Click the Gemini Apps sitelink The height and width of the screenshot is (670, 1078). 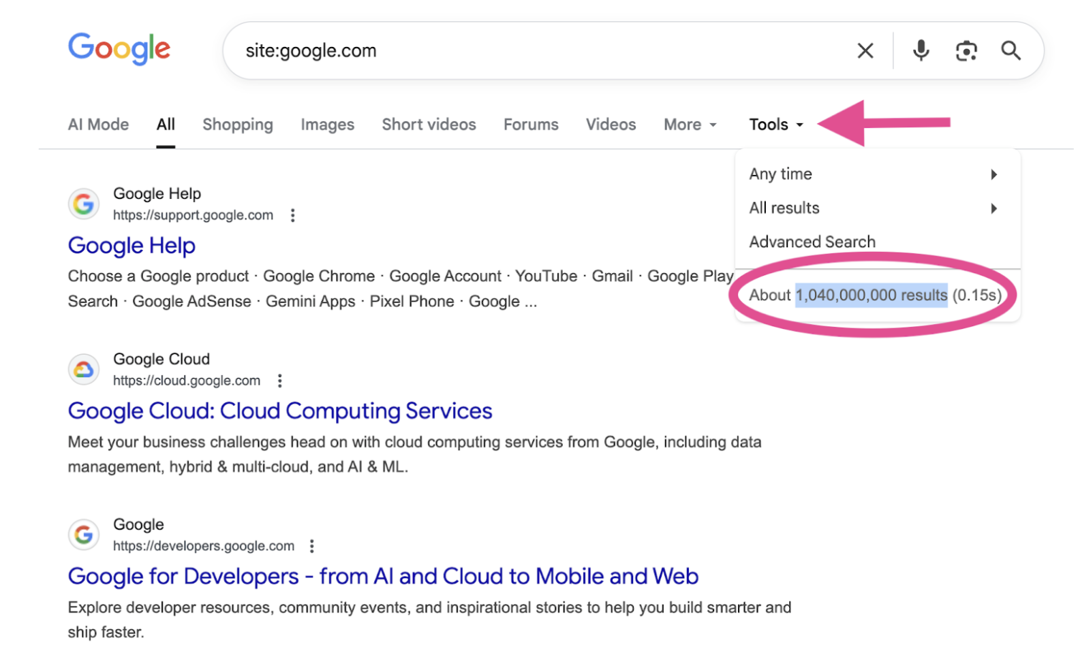[x=311, y=302]
